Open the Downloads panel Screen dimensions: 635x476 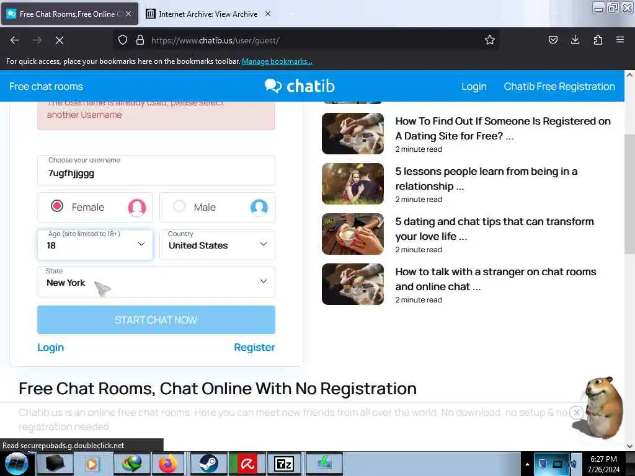pos(575,40)
